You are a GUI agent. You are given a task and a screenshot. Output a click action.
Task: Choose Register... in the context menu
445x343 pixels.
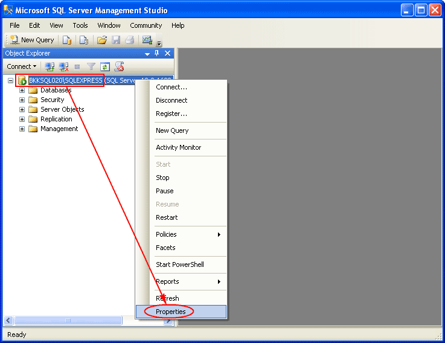click(181, 114)
